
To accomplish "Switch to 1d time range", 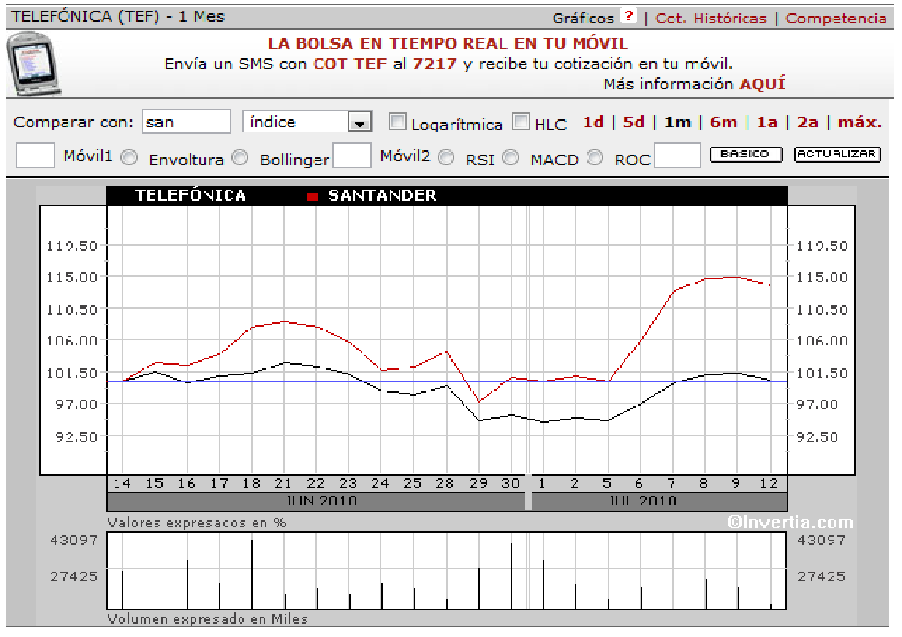I will tap(593, 122).
